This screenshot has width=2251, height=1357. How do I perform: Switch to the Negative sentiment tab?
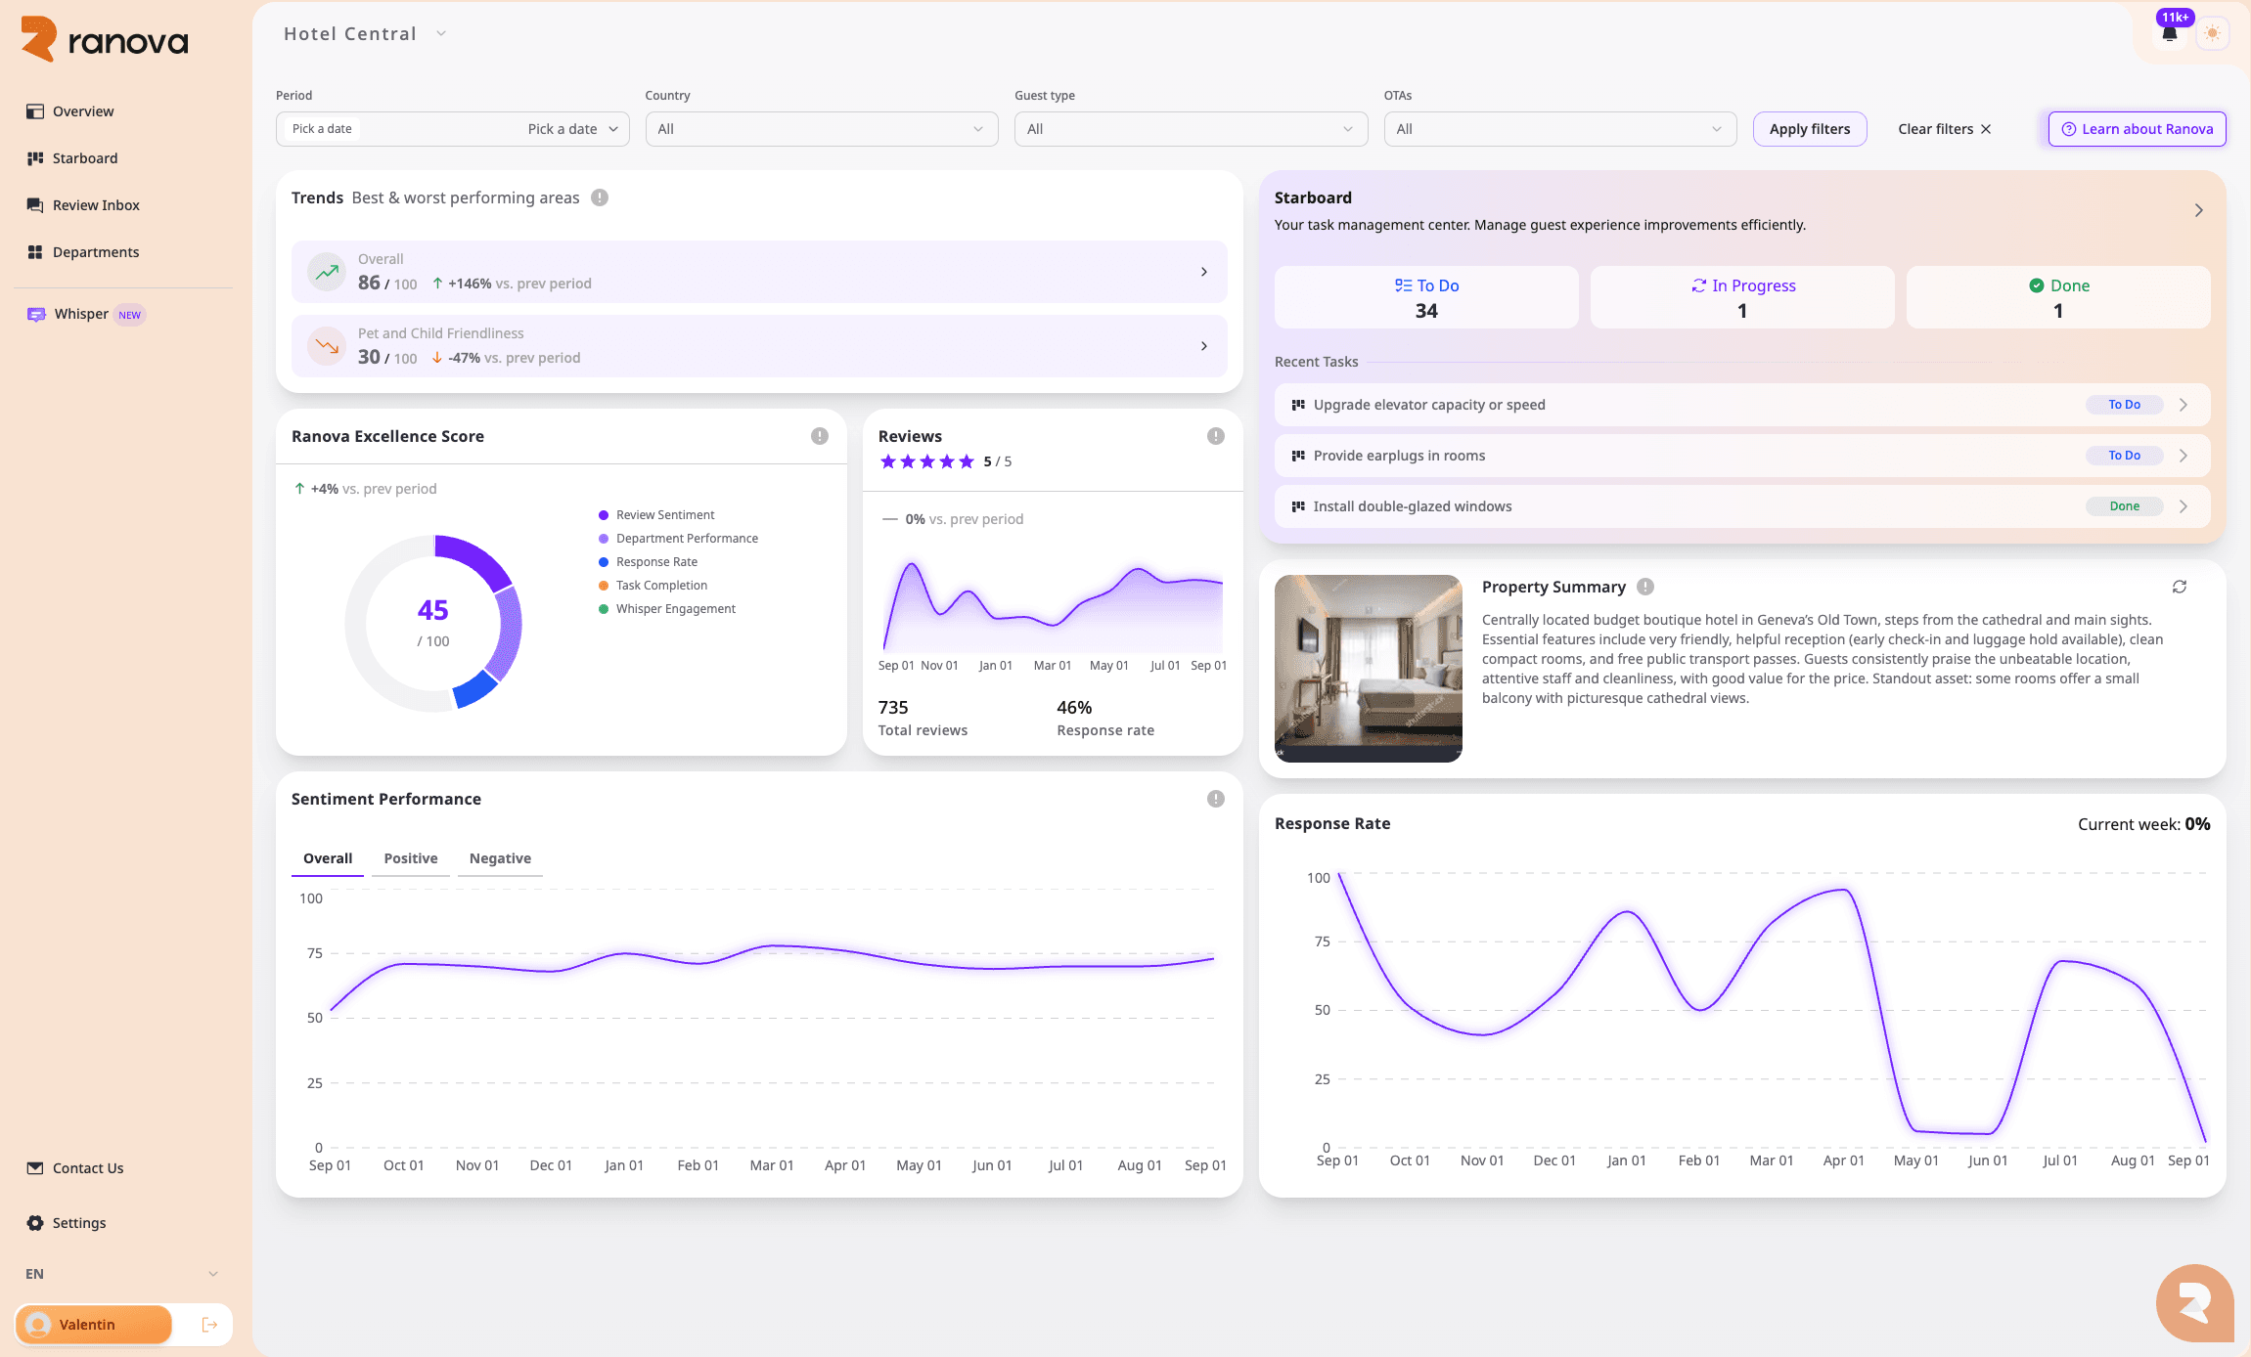[x=500, y=858]
